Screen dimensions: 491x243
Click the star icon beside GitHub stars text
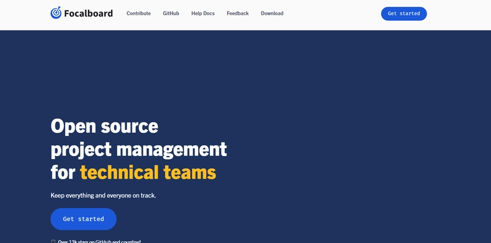tap(53, 241)
